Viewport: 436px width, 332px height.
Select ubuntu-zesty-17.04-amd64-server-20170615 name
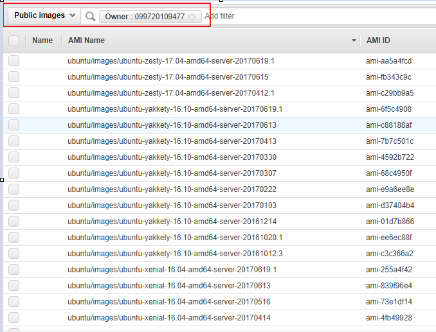click(168, 77)
